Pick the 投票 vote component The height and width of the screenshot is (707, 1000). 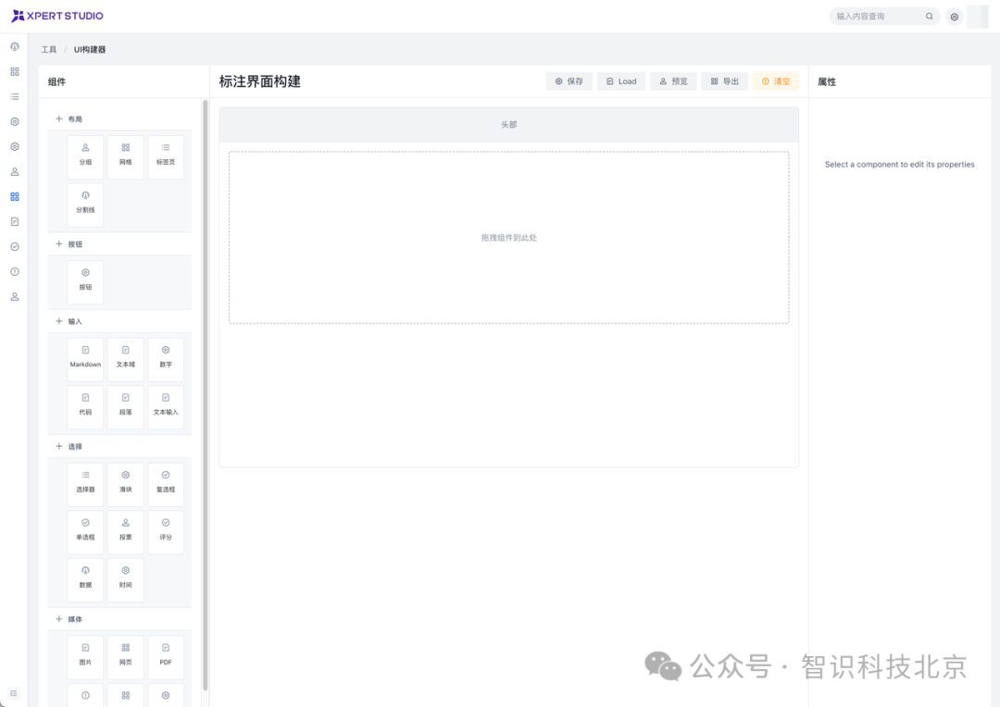pyautogui.click(x=126, y=532)
